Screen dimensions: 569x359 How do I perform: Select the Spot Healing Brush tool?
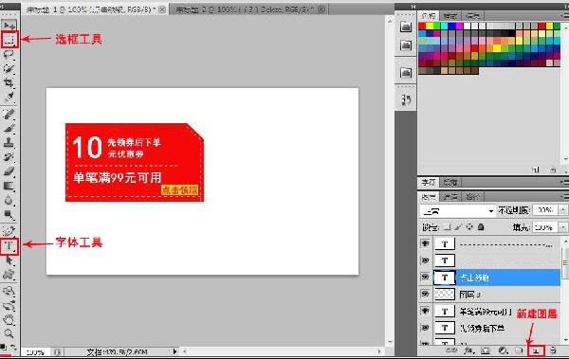coord(9,114)
